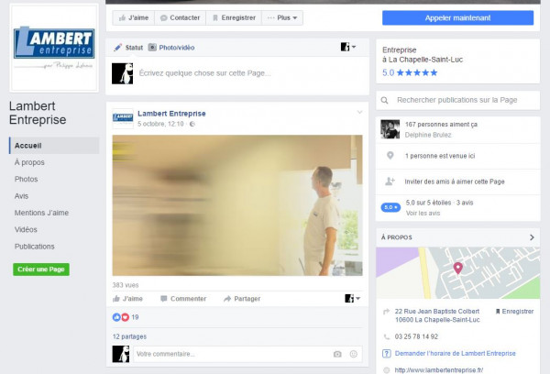Click the '167 personnes aiment ça' row

pos(457,129)
